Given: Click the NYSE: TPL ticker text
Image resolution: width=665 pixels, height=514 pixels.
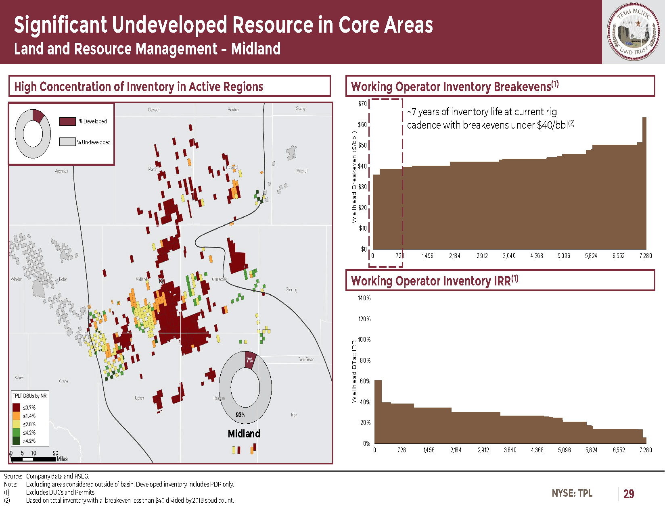Looking at the screenshot, I should [572, 493].
